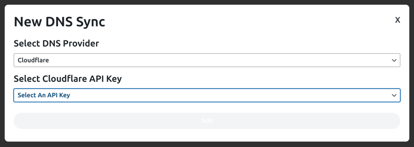Submit the form with the Add button
This screenshot has width=414, height=147.
pyautogui.click(x=207, y=121)
